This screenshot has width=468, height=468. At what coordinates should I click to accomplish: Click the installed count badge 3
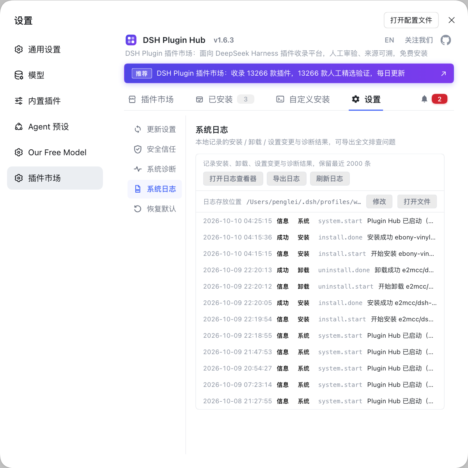[246, 99]
